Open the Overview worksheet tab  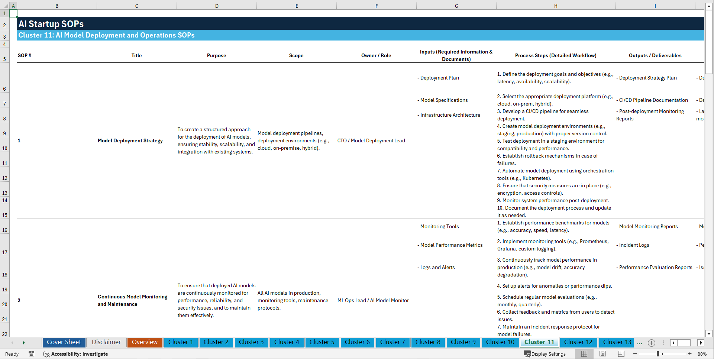(x=145, y=342)
